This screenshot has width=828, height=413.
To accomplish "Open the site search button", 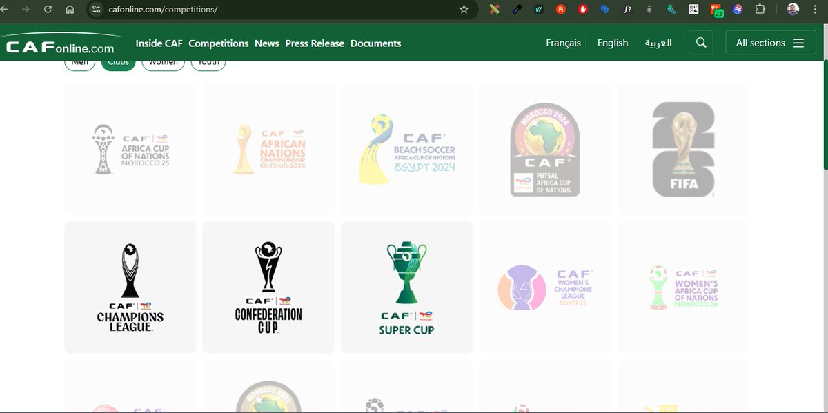I will [x=701, y=43].
